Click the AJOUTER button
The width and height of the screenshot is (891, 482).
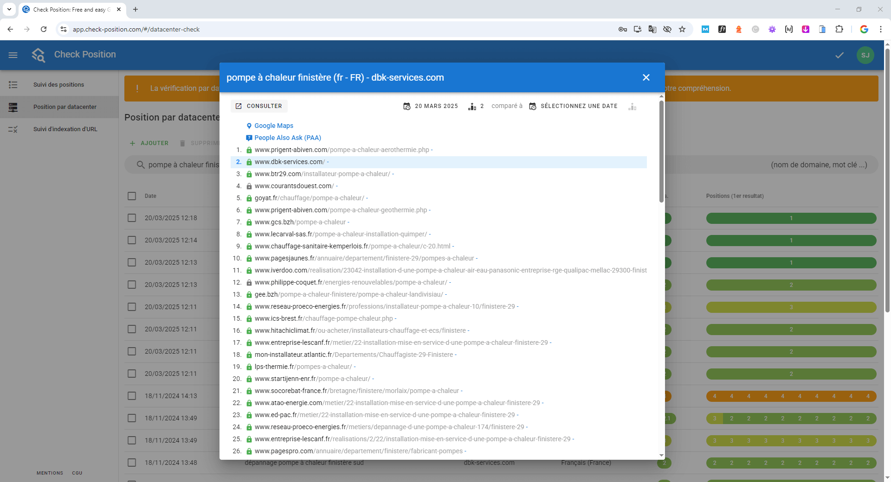pyautogui.click(x=149, y=143)
